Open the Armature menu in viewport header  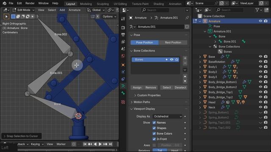point(75,10)
